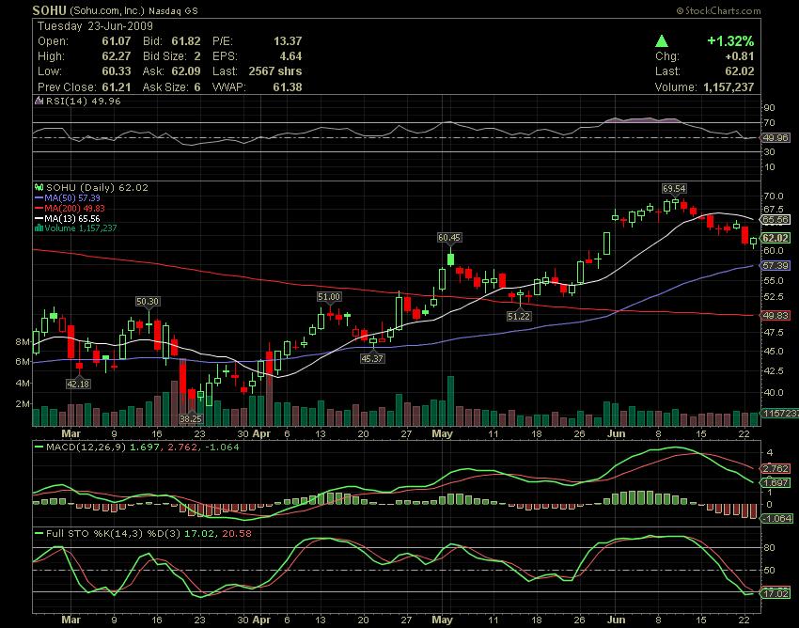Viewport: 799px width, 628px height.
Task: Click the green line marker before MACD(12,26,9)
Action: click(x=39, y=447)
